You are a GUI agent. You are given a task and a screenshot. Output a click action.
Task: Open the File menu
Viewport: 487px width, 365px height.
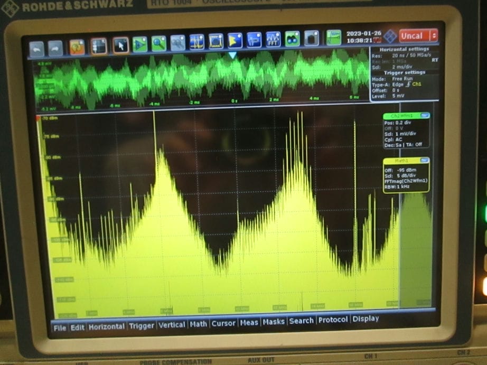pyautogui.click(x=60, y=328)
